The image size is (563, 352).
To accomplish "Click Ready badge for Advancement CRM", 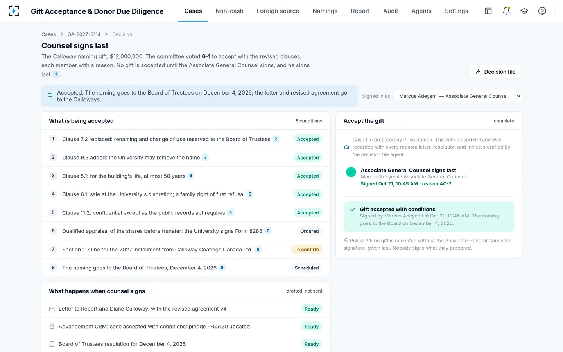I will click(x=312, y=327).
